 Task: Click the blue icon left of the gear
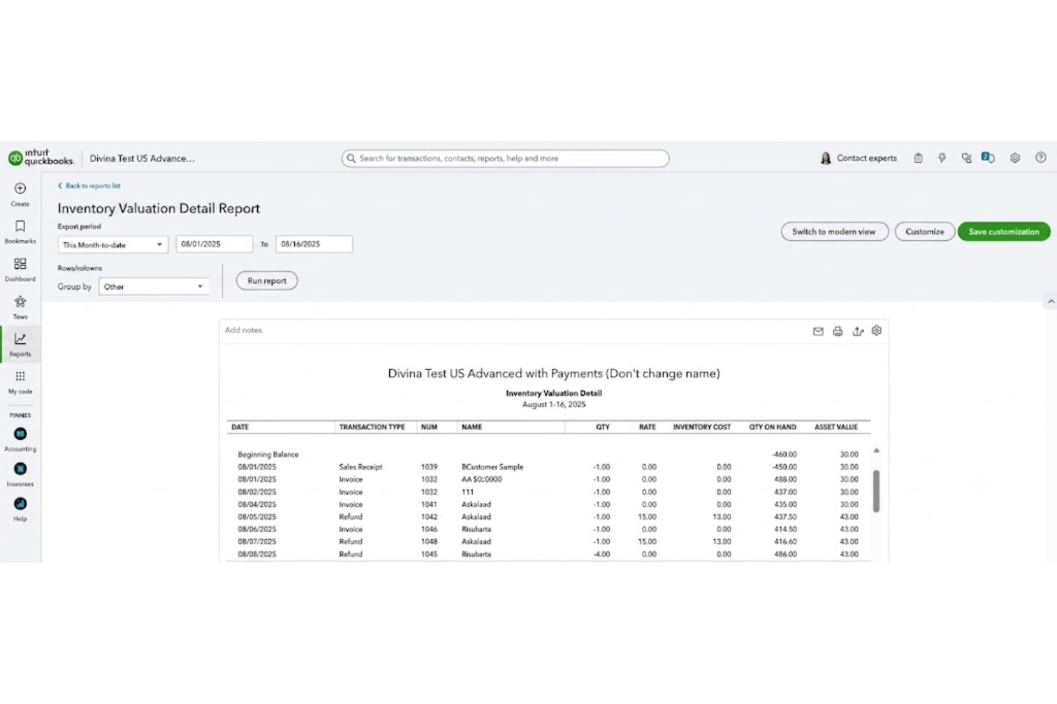[988, 158]
